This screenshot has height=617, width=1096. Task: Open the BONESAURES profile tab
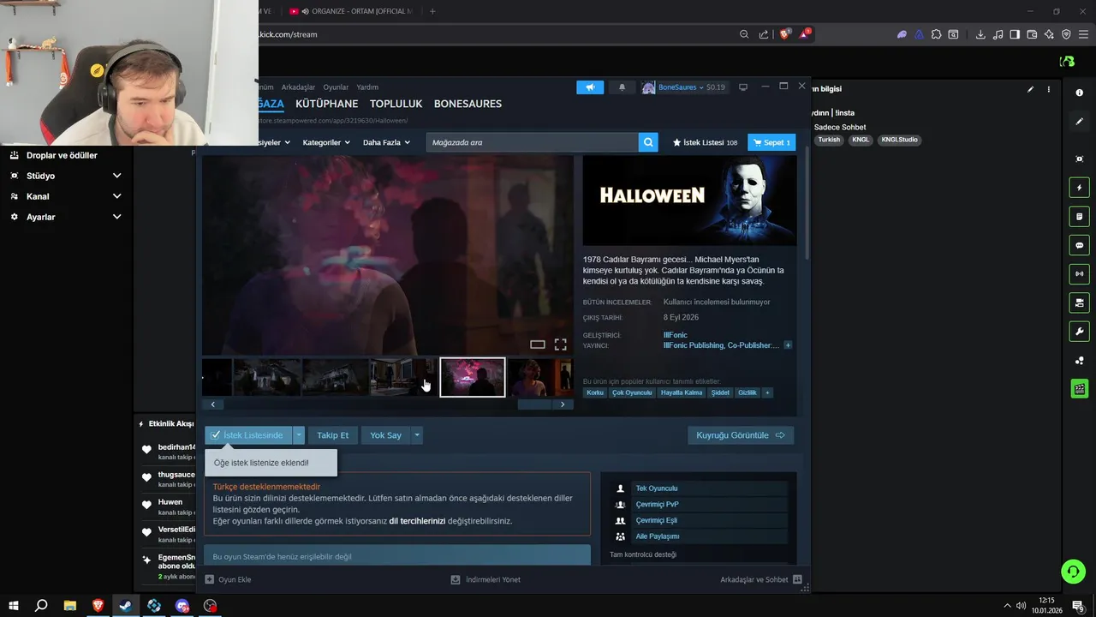coord(468,104)
